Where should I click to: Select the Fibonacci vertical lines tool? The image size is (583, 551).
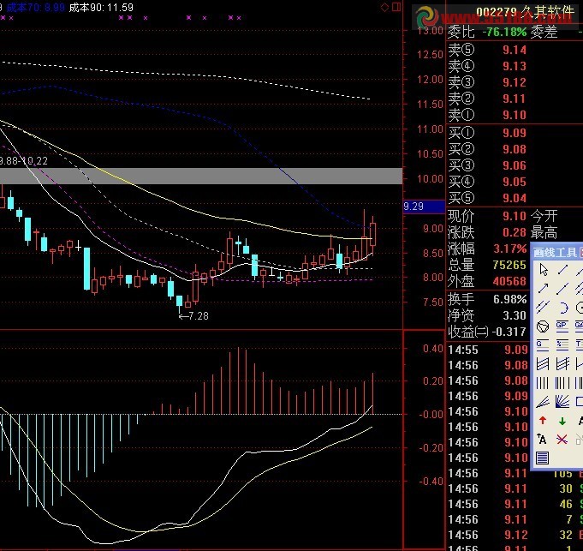[562, 383]
